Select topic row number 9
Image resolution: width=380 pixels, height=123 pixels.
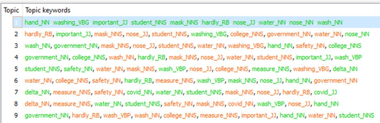click(x=190, y=116)
